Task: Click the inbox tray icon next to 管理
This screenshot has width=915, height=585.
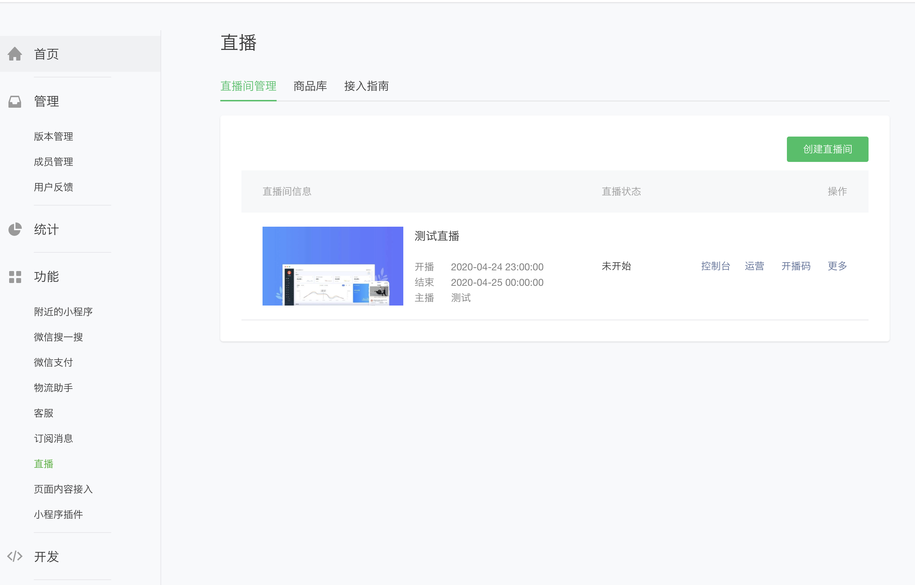Action: 15,101
